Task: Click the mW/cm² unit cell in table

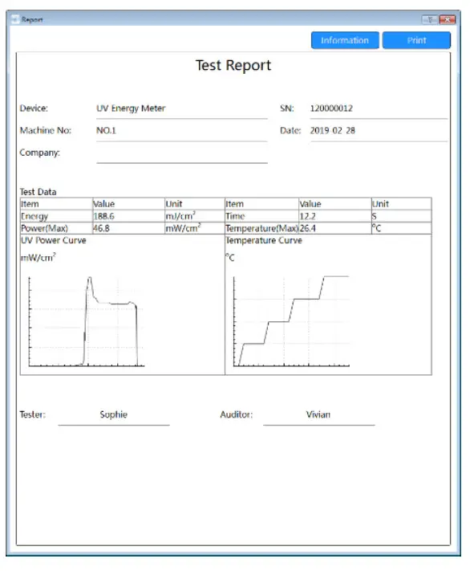Action: [x=195, y=228]
